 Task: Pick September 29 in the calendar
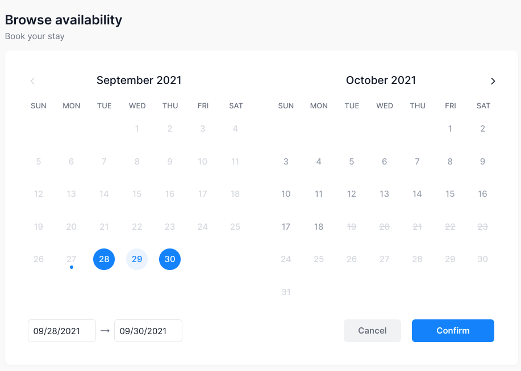coord(137,259)
